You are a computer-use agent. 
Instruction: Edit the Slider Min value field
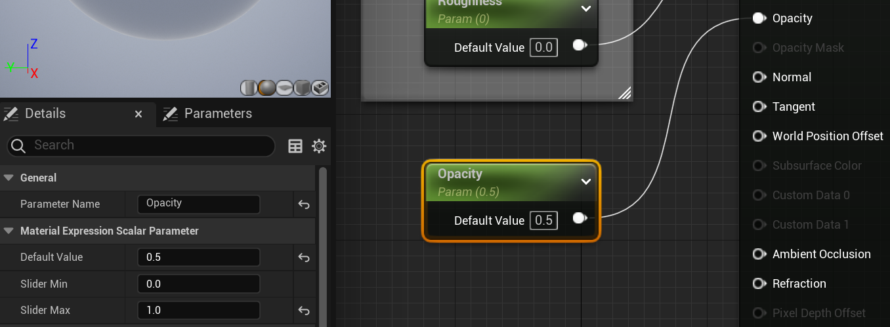pyautogui.click(x=199, y=284)
